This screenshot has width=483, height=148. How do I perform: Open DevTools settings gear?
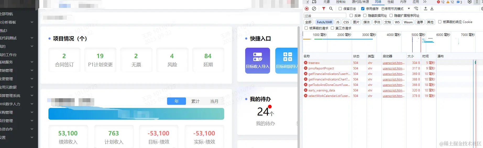pyautogui.click(x=470, y=2)
